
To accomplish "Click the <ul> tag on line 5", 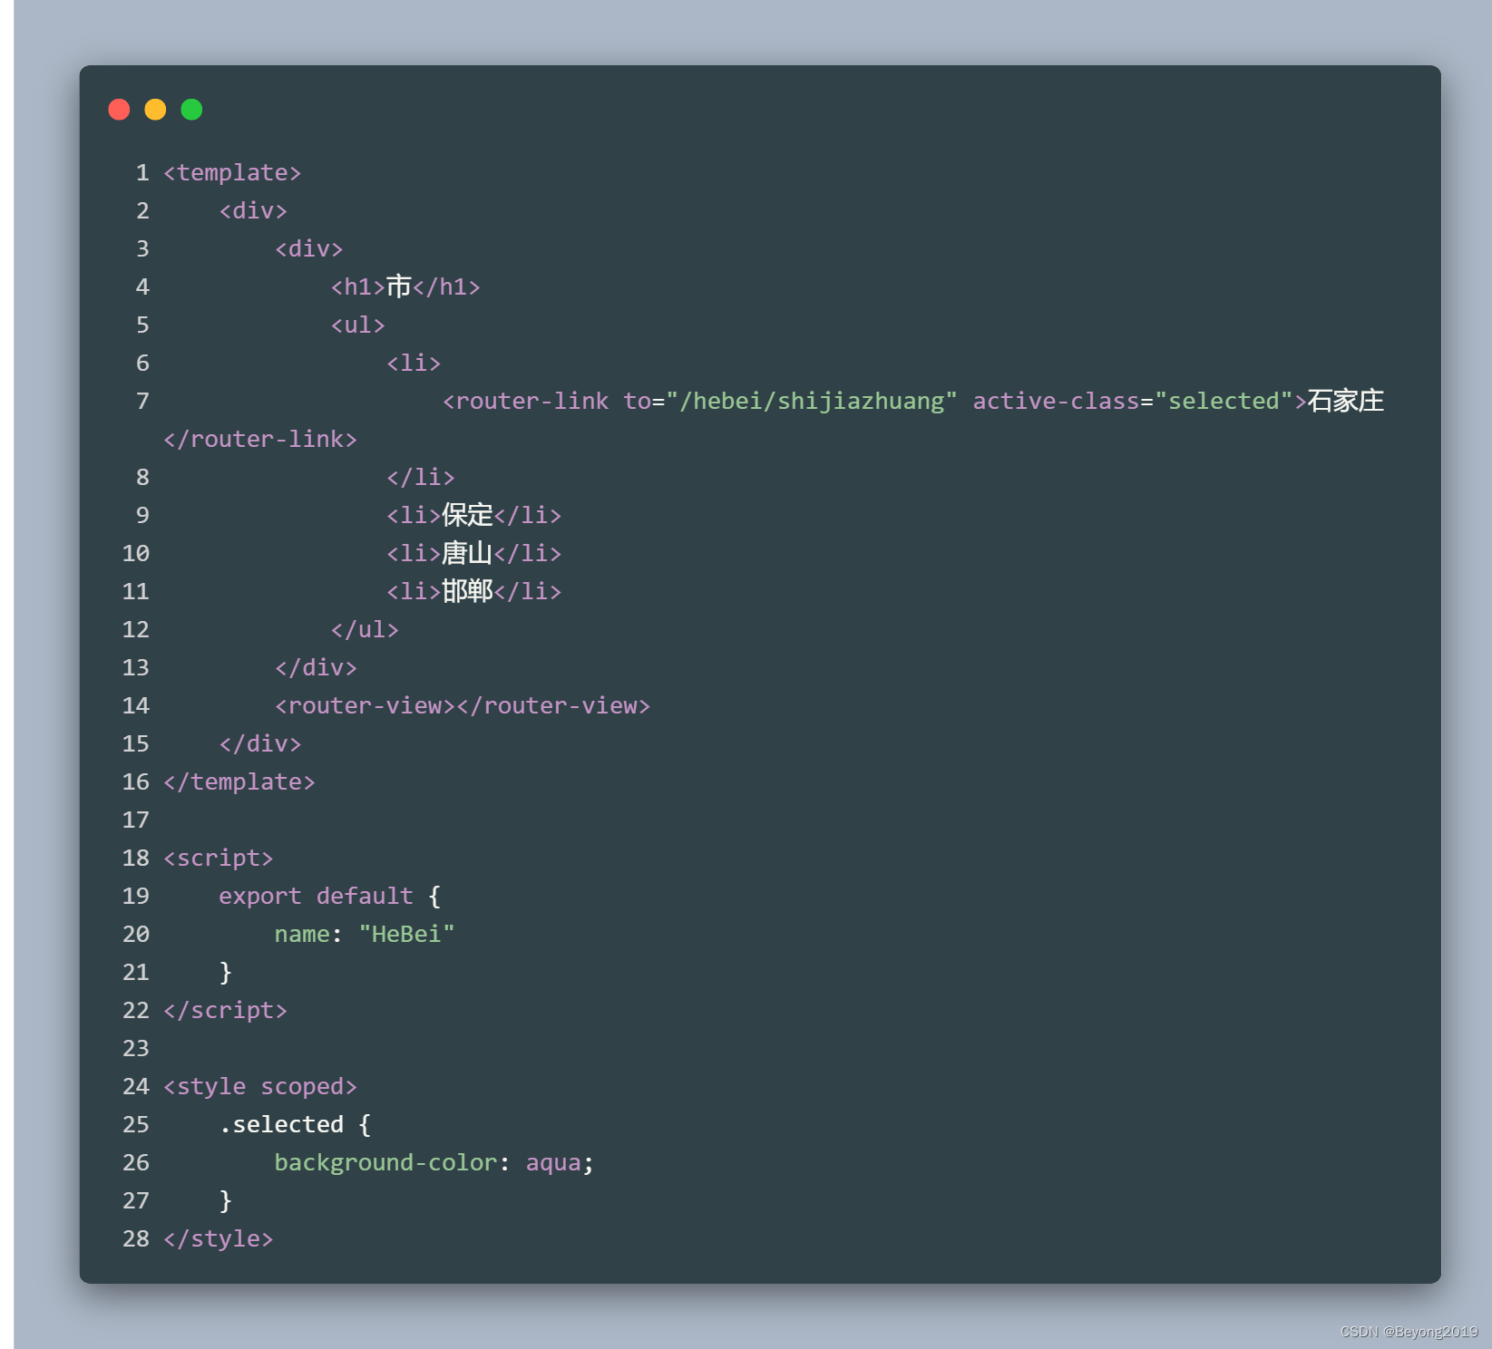I will 358,325.
